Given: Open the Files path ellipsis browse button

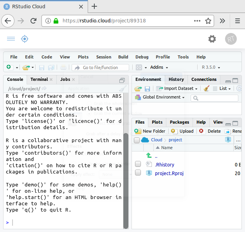Looking at the screenshot, I should [238, 140].
